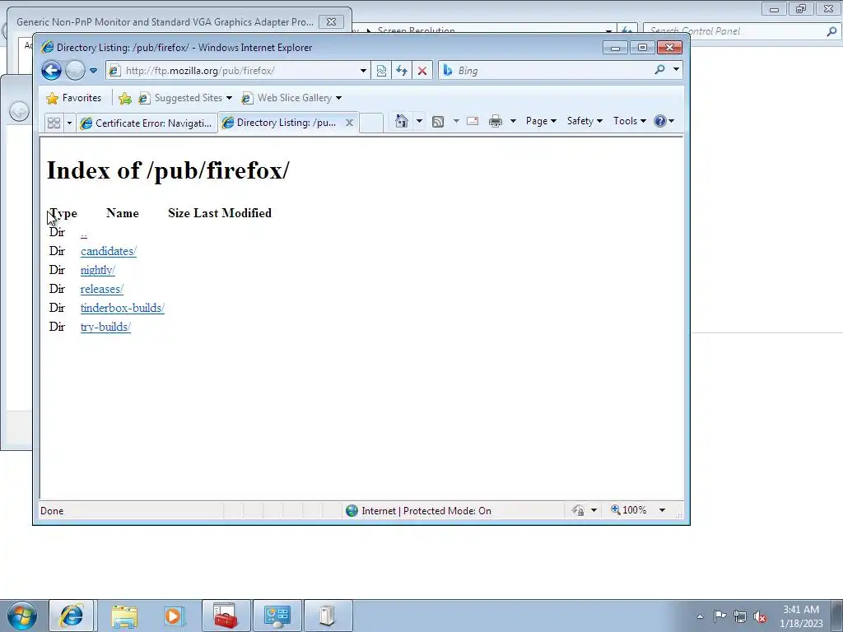Click the Home icon in command bar

[x=401, y=121]
